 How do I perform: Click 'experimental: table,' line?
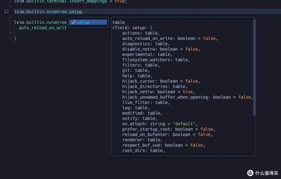[147, 54]
